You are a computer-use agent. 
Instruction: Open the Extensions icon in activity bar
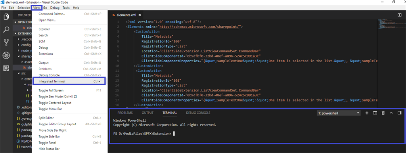pyautogui.click(x=6, y=68)
